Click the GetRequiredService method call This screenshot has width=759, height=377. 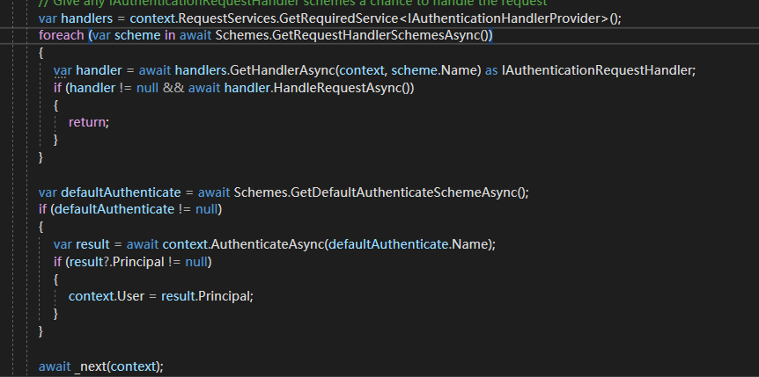(x=337, y=18)
